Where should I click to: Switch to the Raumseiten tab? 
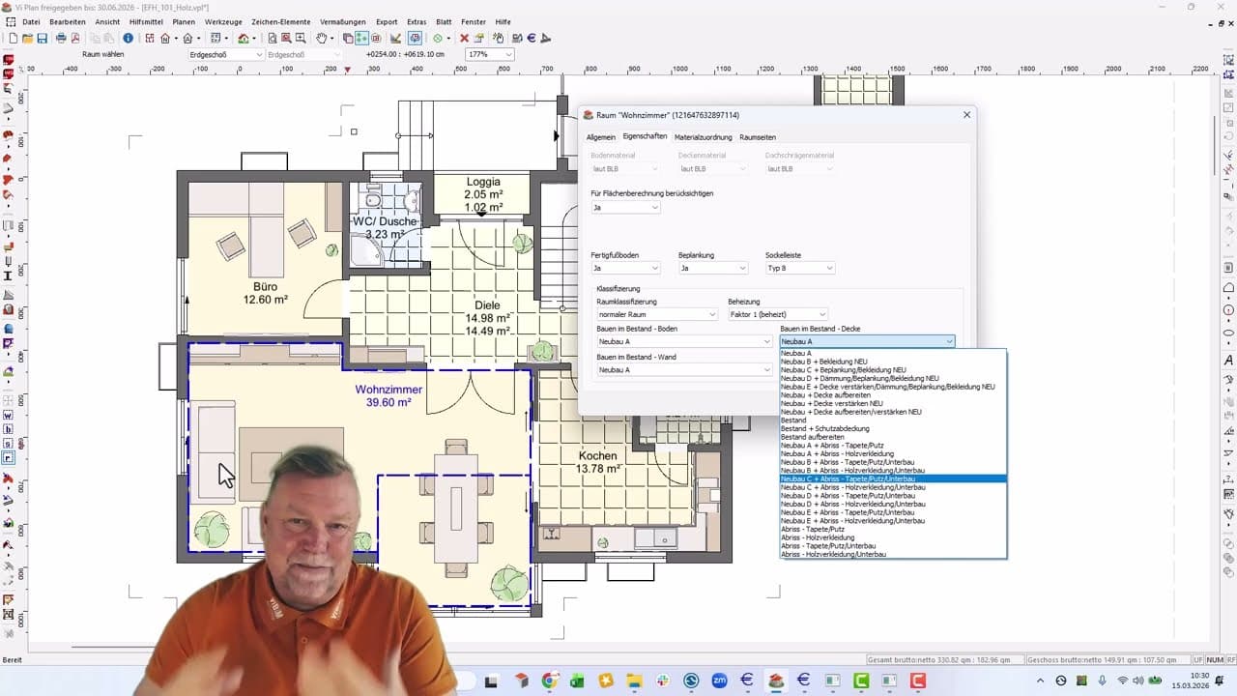(757, 137)
